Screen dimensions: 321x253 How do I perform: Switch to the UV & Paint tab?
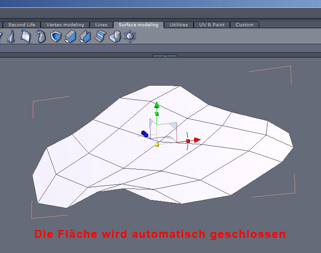(212, 25)
